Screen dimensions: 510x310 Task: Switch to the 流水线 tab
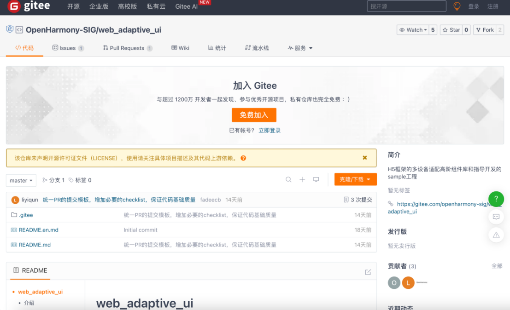click(x=257, y=48)
